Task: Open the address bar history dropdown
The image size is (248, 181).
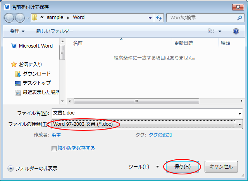Action: pyautogui.click(x=150, y=18)
